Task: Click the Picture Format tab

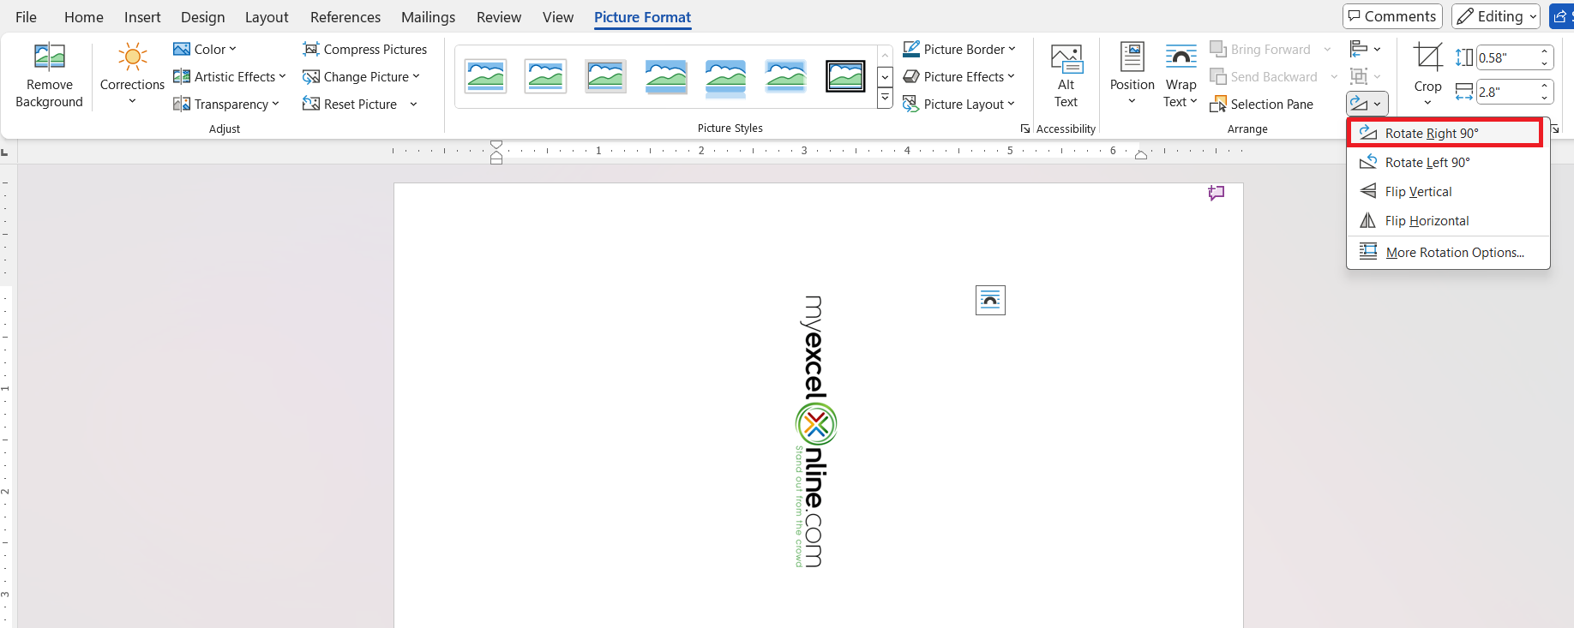Action: coord(642,17)
